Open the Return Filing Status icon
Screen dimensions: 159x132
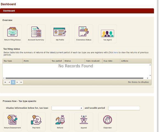tap(12, 34)
